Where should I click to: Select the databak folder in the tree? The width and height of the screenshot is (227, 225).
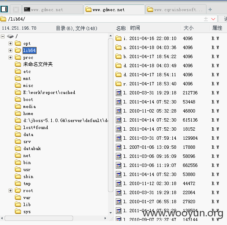[32, 148]
